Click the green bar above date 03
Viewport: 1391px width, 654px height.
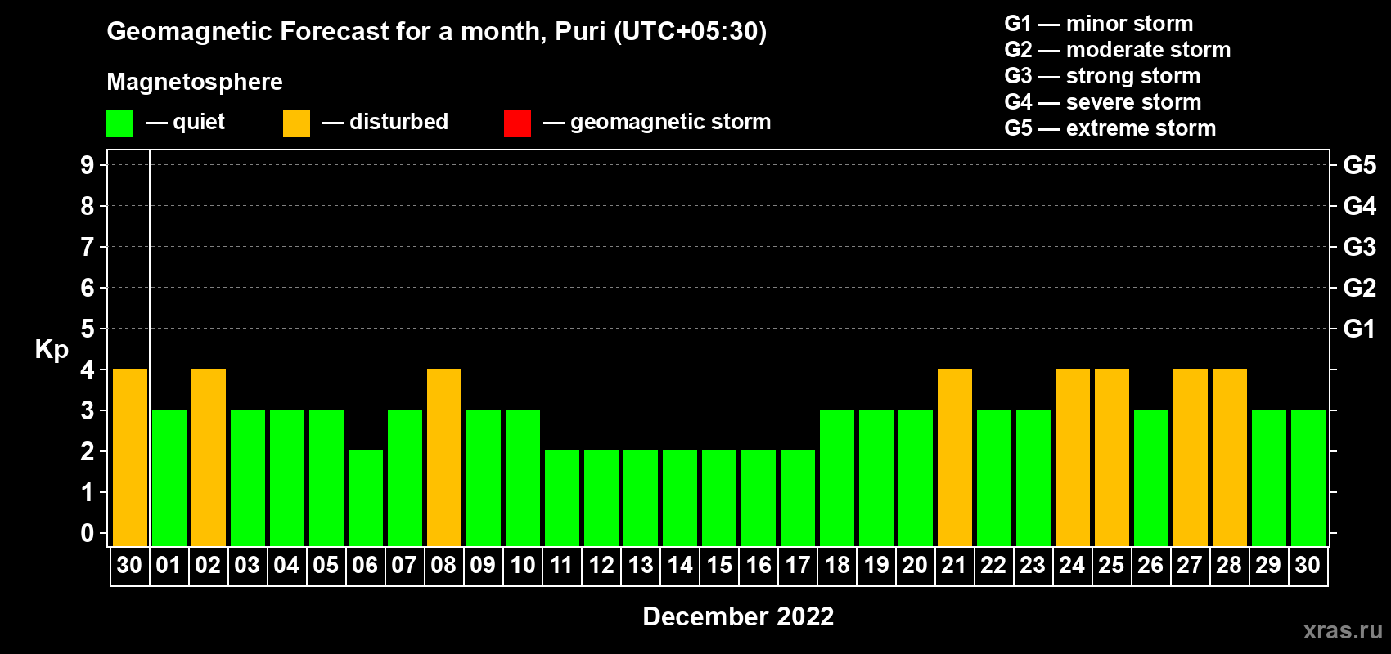pos(248,478)
